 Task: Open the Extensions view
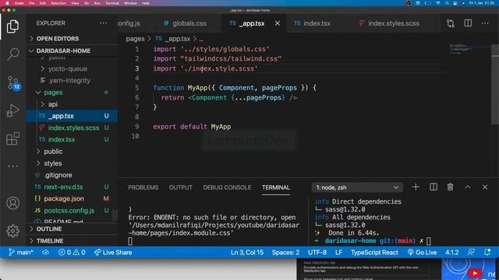click(12, 138)
